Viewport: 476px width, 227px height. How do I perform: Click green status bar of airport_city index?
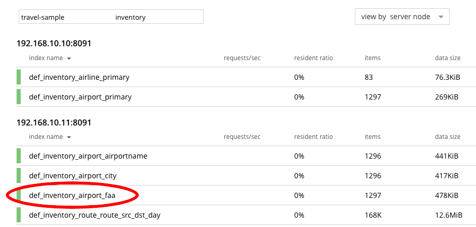pos(19,176)
